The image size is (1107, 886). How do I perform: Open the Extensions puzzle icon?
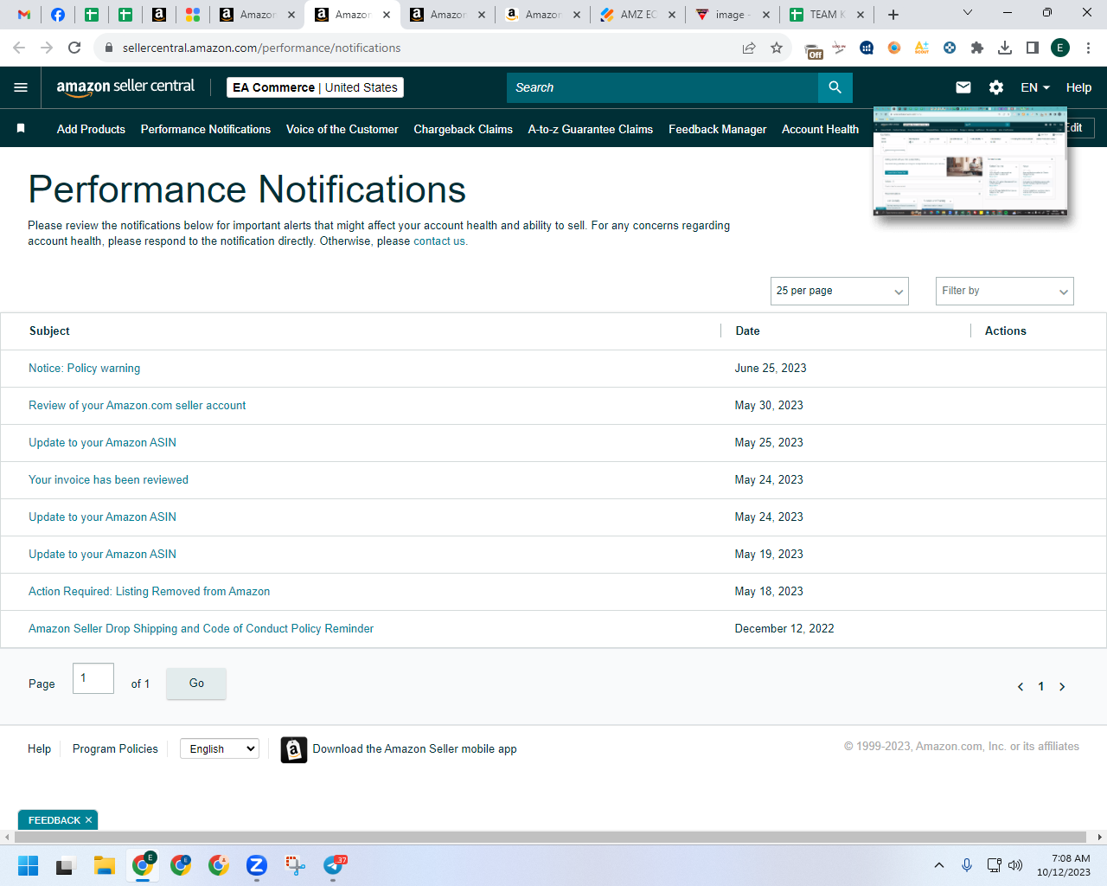pos(977,48)
